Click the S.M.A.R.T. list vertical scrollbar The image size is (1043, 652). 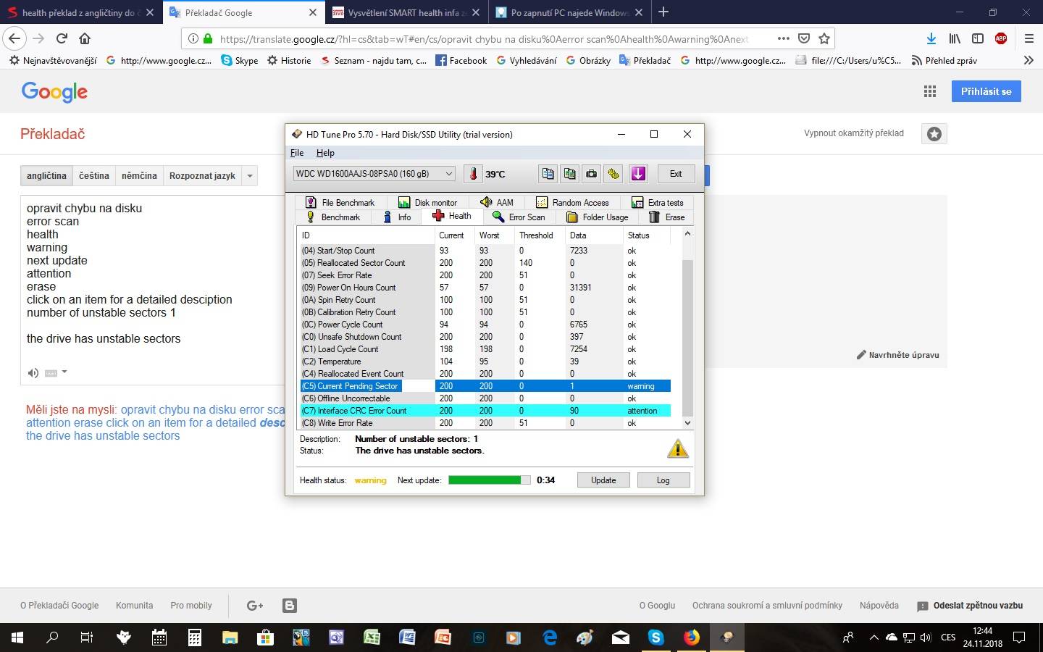coord(687,328)
